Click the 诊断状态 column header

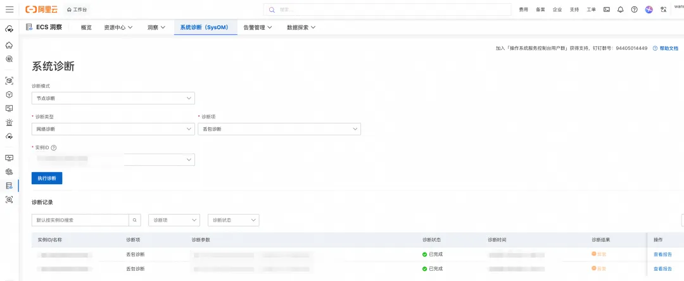(x=432, y=240)
